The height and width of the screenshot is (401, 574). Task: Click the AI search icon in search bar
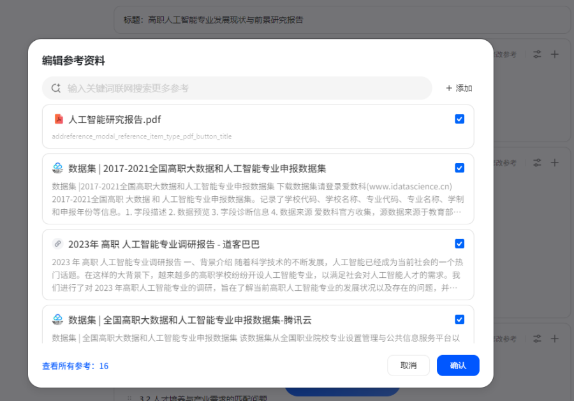coord(56,88)
